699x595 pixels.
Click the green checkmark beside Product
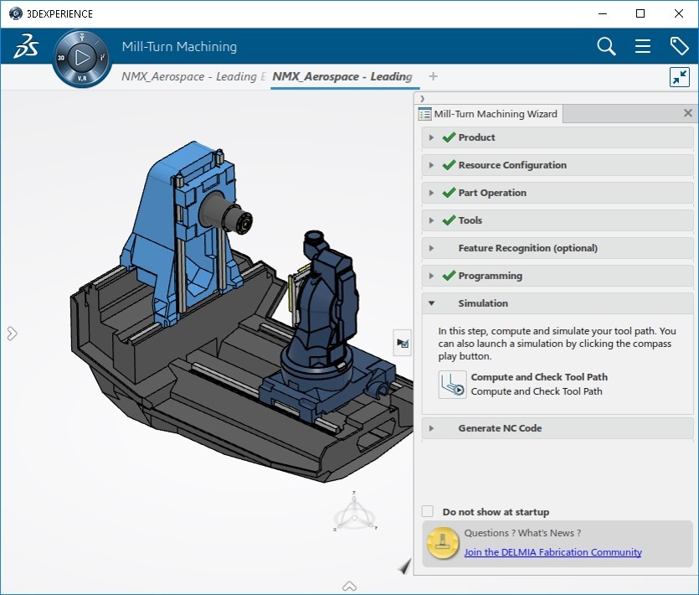[x=449, y=137]
